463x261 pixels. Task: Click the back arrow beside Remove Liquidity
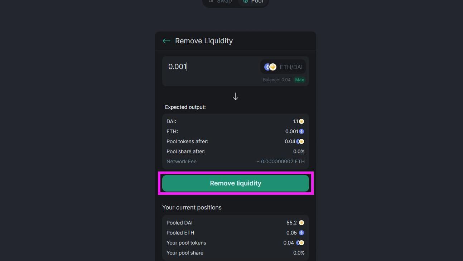[166, 41]
